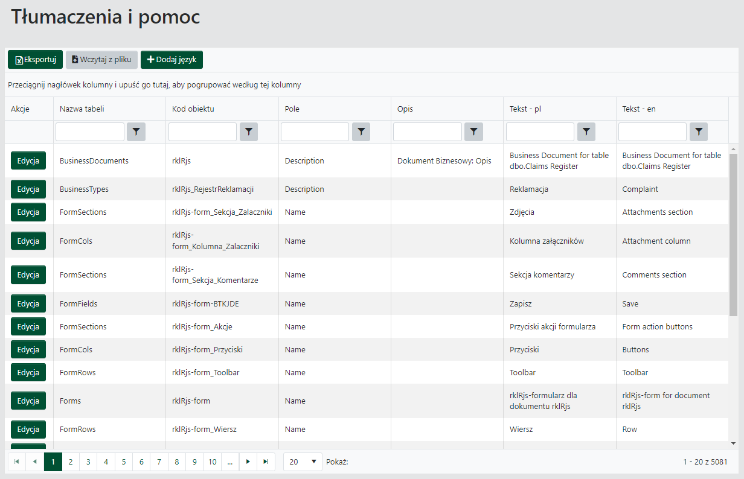Edit the Forms rklRjs-form row
Screen dimensions: 744x479
[28, 401]
